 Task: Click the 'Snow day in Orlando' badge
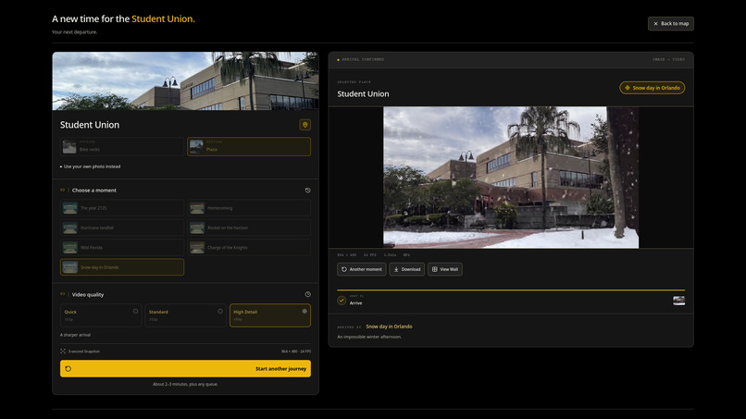(653, 88)
